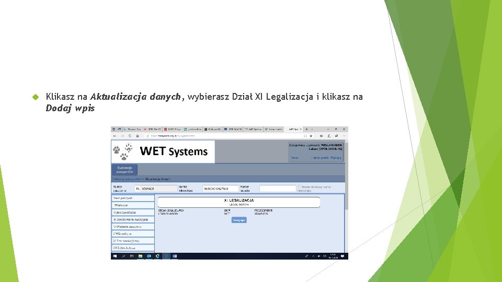
Task: Click the Edge icon on the taskbar
Action: pyautogui.click(x=166, y=256)
